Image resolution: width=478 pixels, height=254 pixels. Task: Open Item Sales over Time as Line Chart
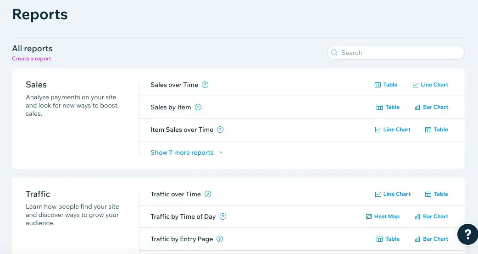393,130
